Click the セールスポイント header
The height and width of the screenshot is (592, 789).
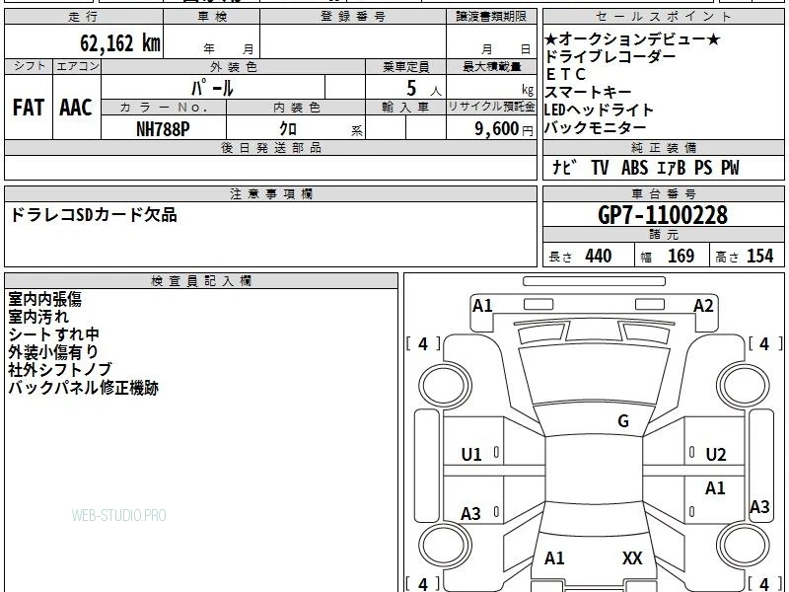[x=663, y=17]
